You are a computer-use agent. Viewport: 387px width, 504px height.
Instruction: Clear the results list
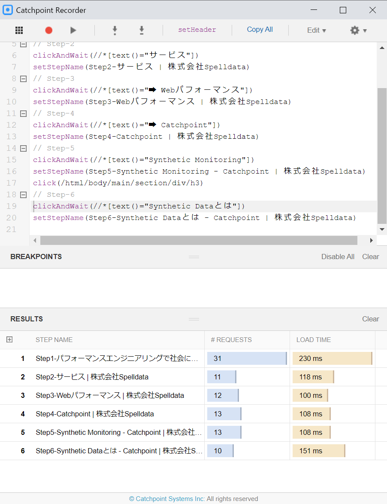click(371, 319)
